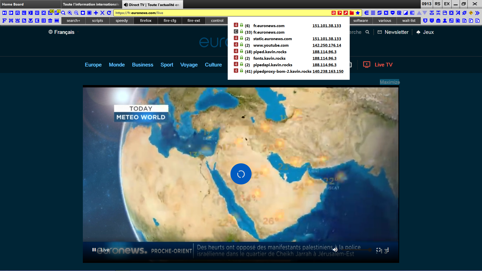Toggle the lock beside fr.euronews.com
This screenshot has width=482, height=271.
241,25
